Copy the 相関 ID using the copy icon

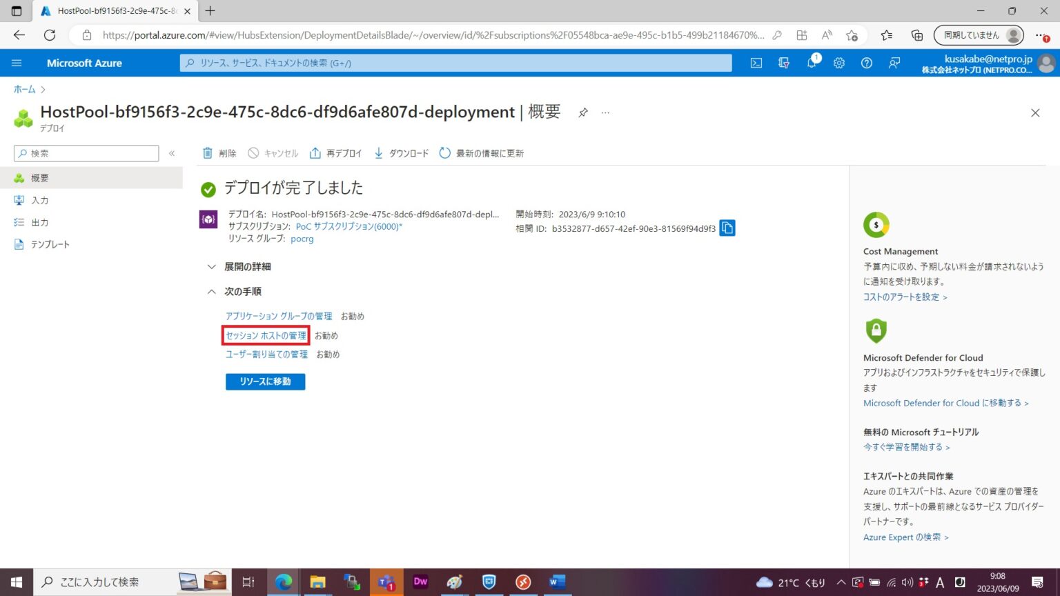727,228
